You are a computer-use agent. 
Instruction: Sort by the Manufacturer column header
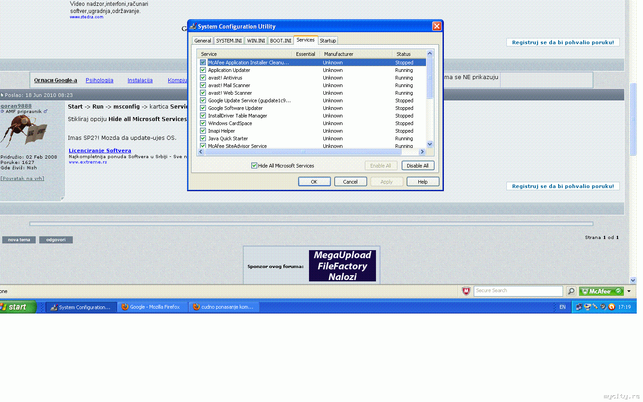coord(356,54)
